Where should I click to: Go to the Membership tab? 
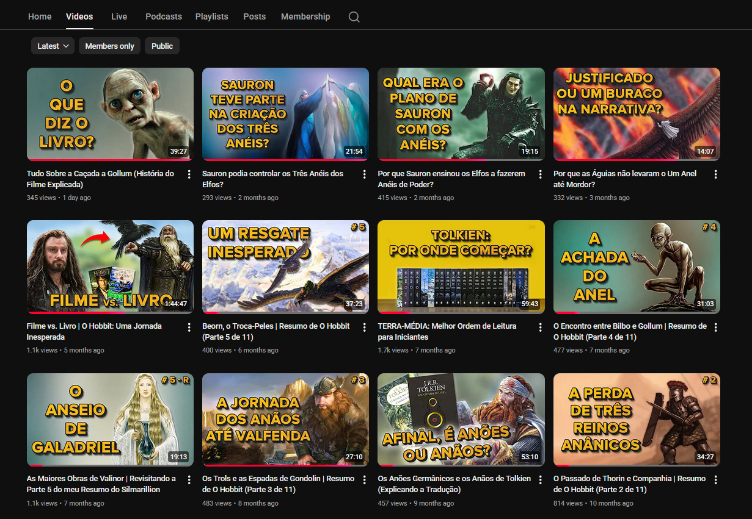point(305,16)
